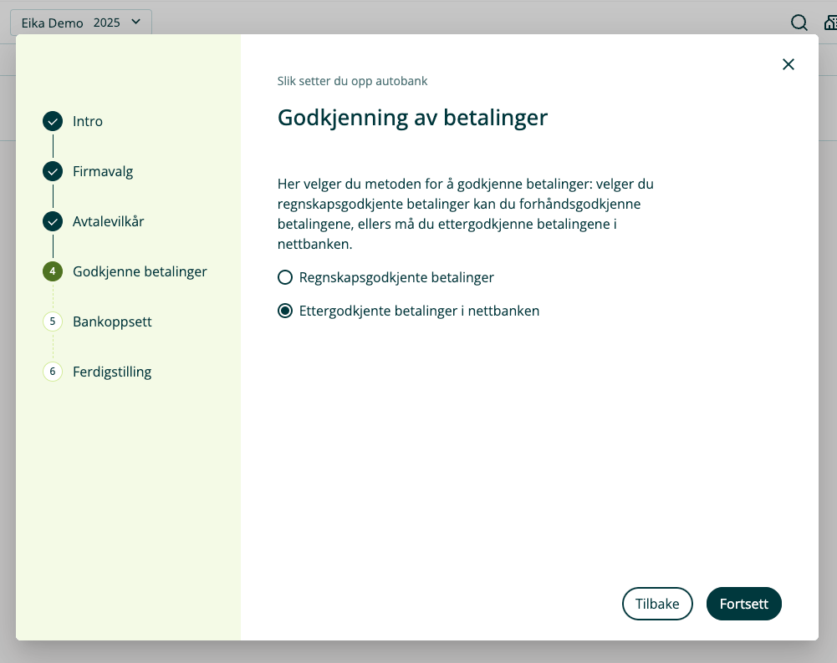Click the step 4 number circle
The width and height of the screenshot is (837, 663).
point(53,271)
